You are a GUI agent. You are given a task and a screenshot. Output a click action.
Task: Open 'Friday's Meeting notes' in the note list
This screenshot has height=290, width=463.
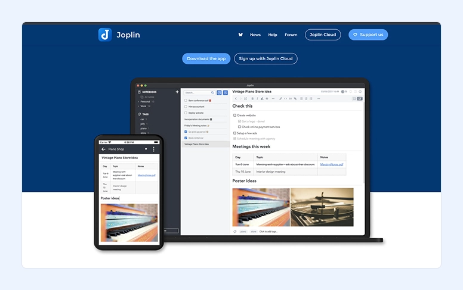(197, 126)
